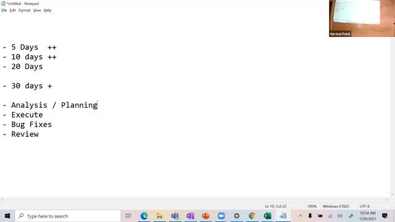The image size is (395, 222).
Task: Switch to Microsoft Teams in the taskbar
Action: pyautogui.click(x=175, y=216)
